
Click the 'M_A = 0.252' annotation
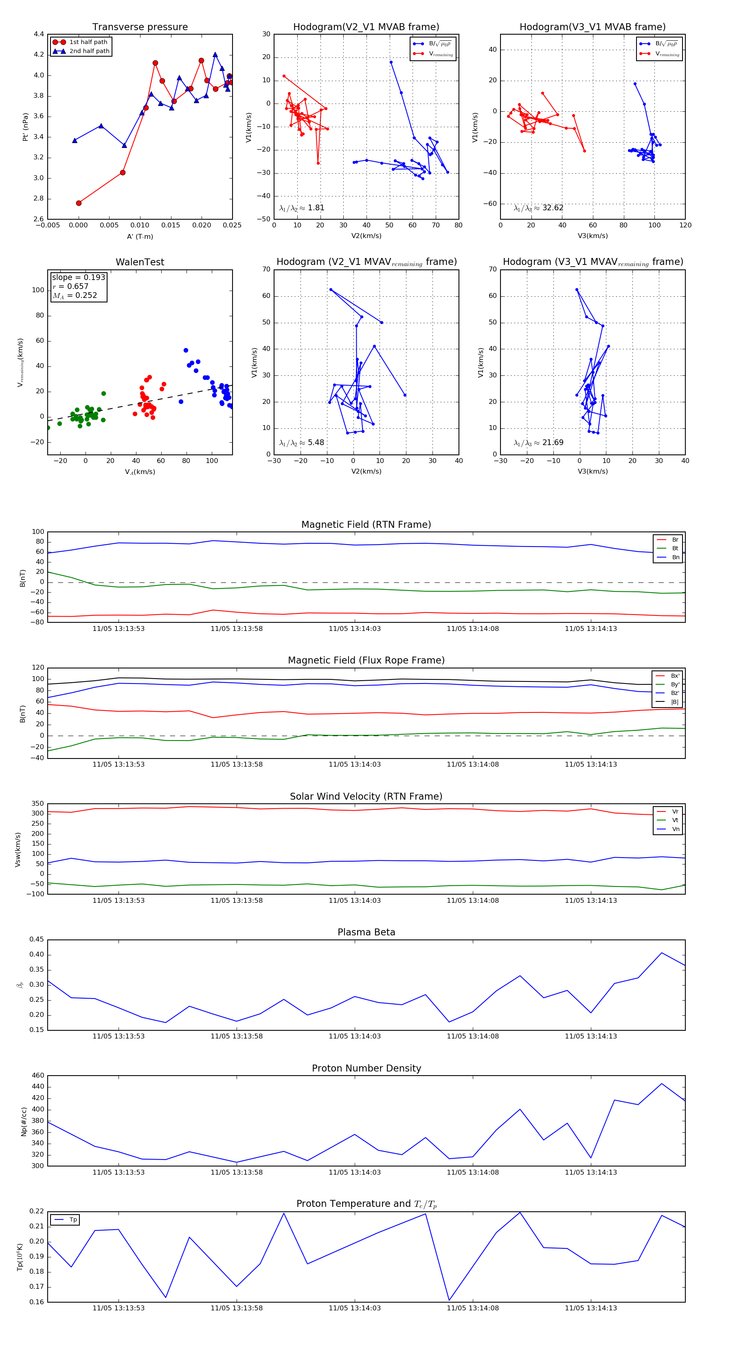tap(75, 295)
